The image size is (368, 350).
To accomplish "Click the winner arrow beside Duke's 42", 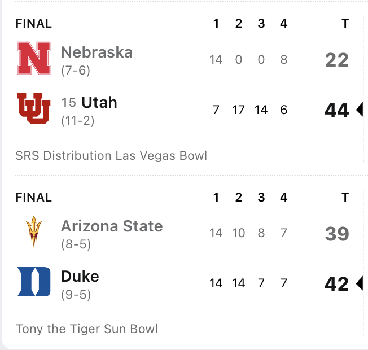I will click(x=359, y=283).
